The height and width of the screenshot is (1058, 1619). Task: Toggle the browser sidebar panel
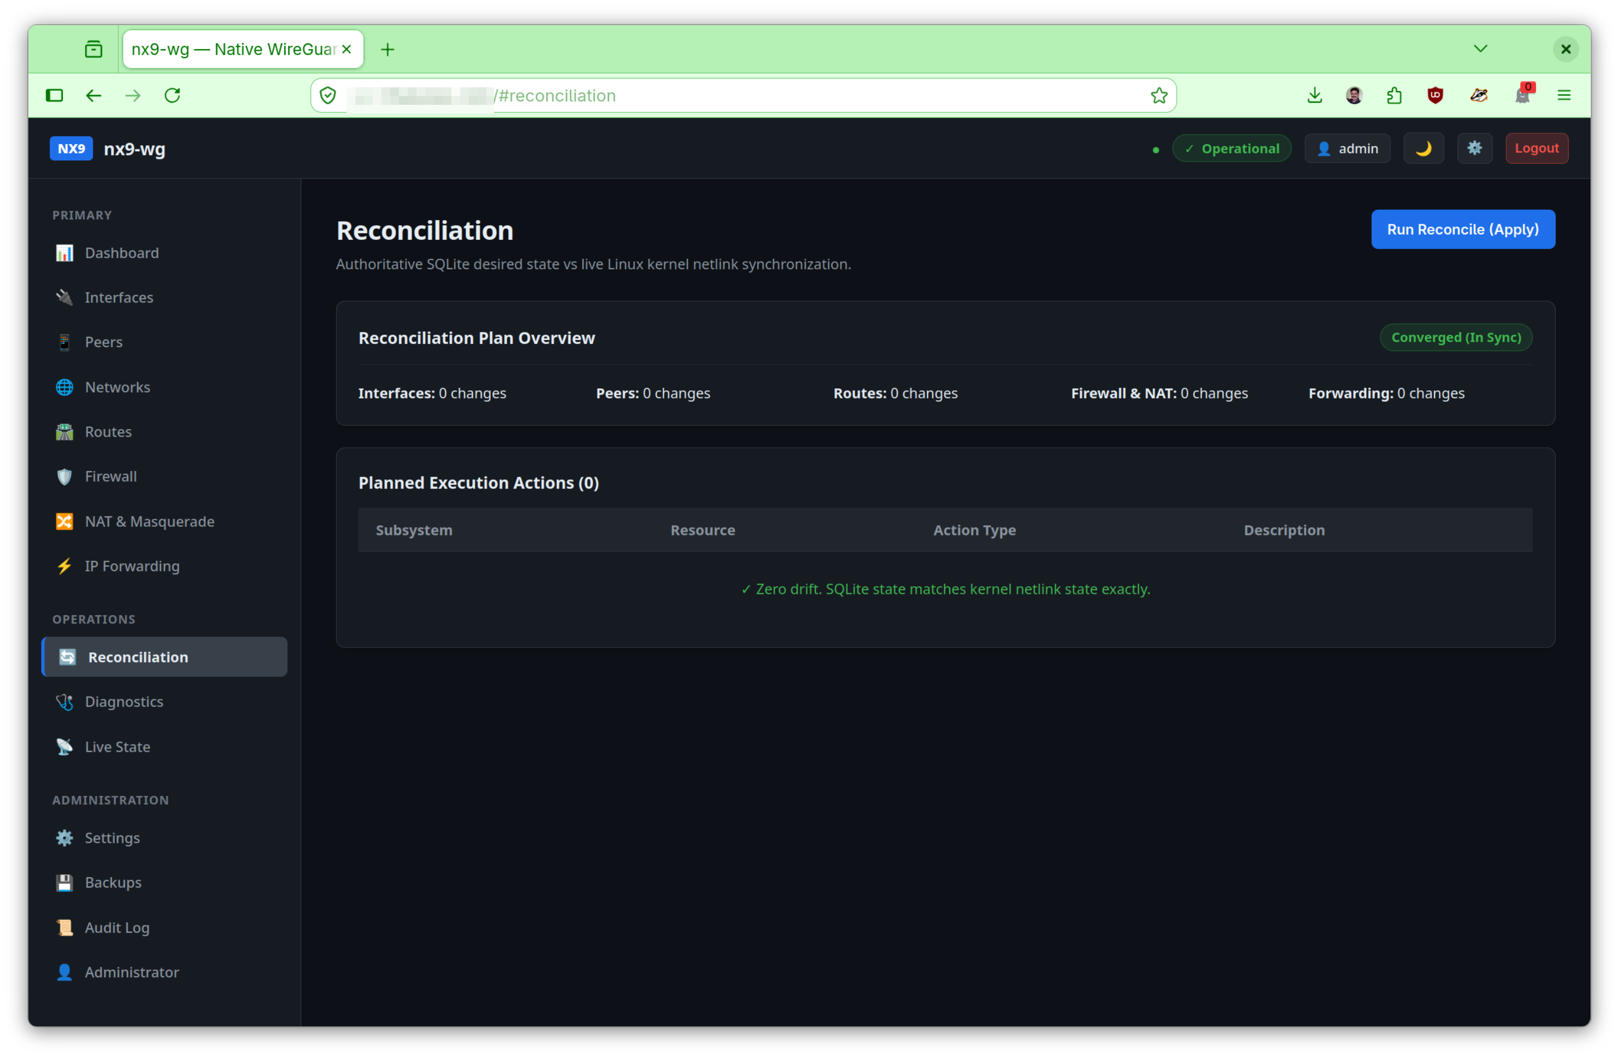[x=55, y=95]
